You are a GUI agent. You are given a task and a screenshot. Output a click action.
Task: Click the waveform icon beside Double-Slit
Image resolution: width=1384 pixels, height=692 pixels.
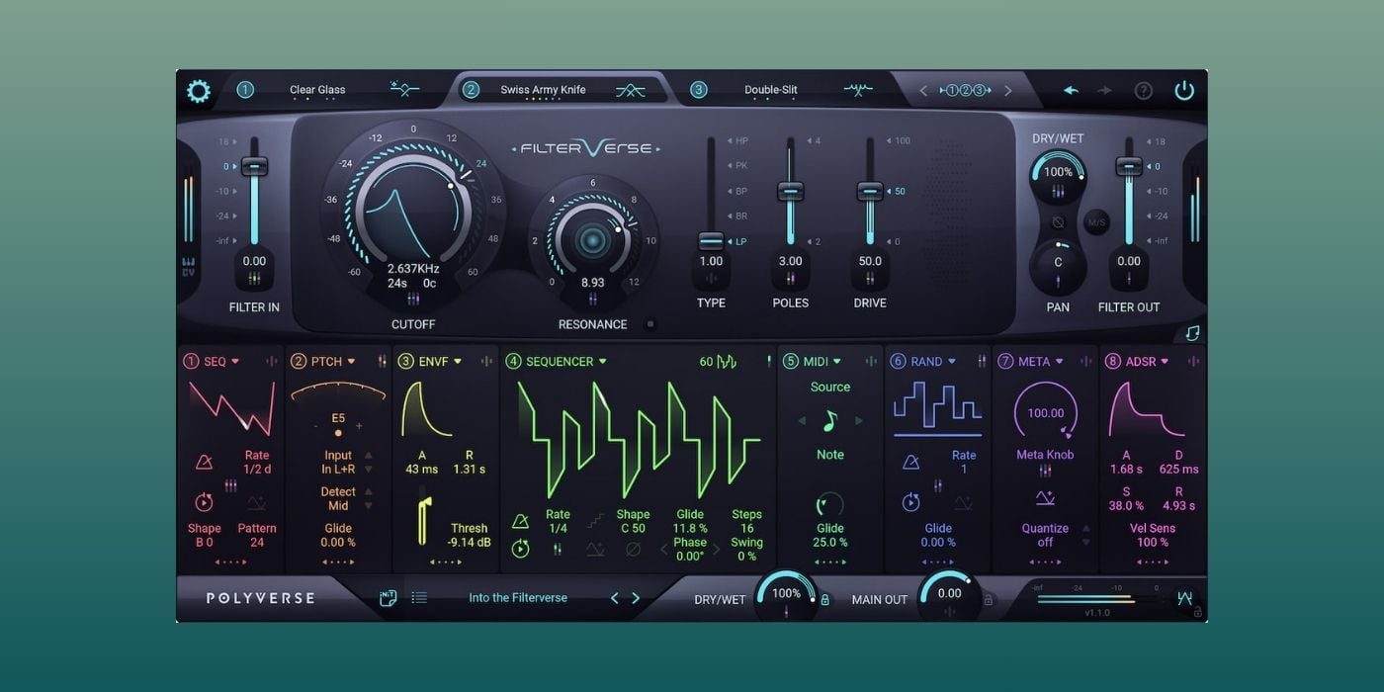[x=858, y=90]
